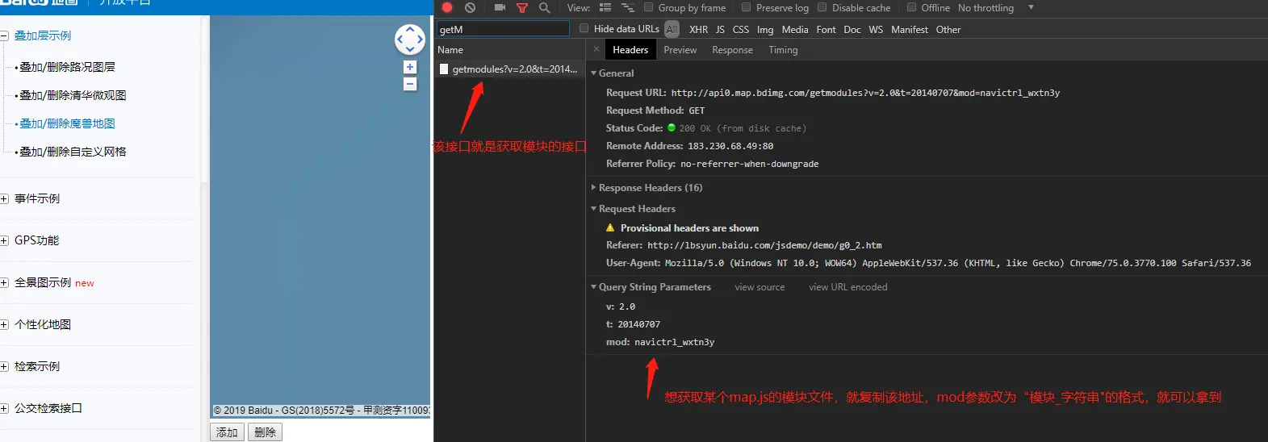This screenshot has width=1268, height=442.
Task: Expand the 全景图示例 tree node
Action: click(4, 282)
